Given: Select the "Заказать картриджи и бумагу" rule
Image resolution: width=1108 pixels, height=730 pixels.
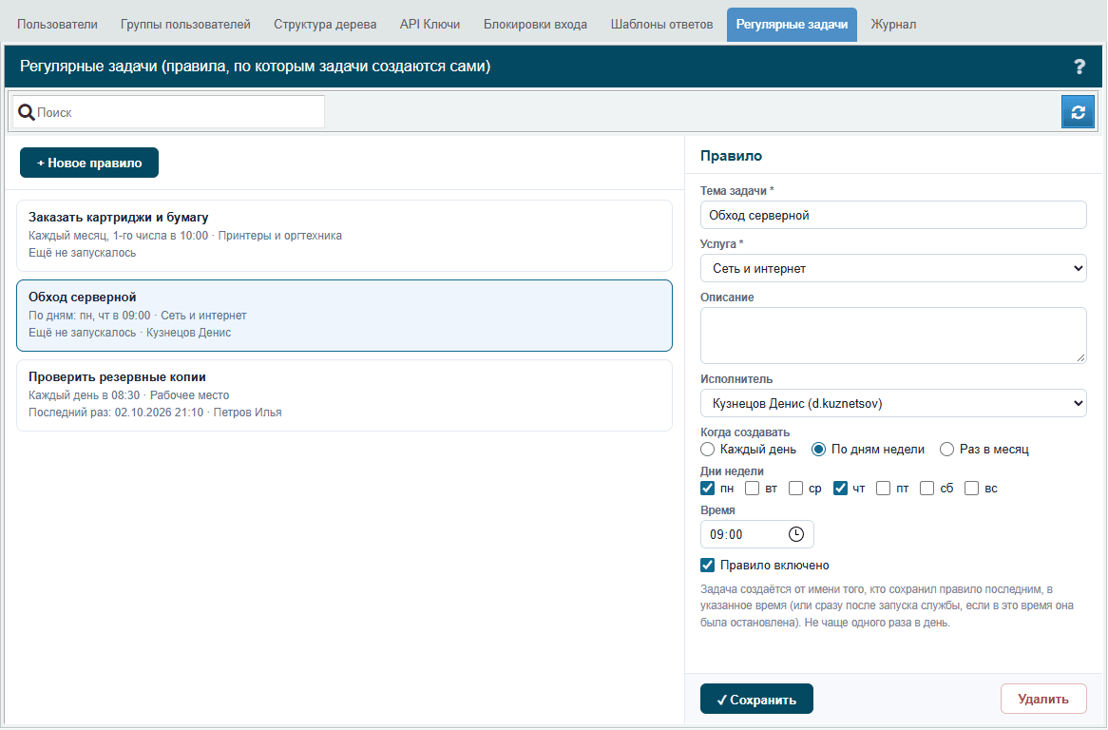Looking at the screenshot, I should (x=344, y=236).
